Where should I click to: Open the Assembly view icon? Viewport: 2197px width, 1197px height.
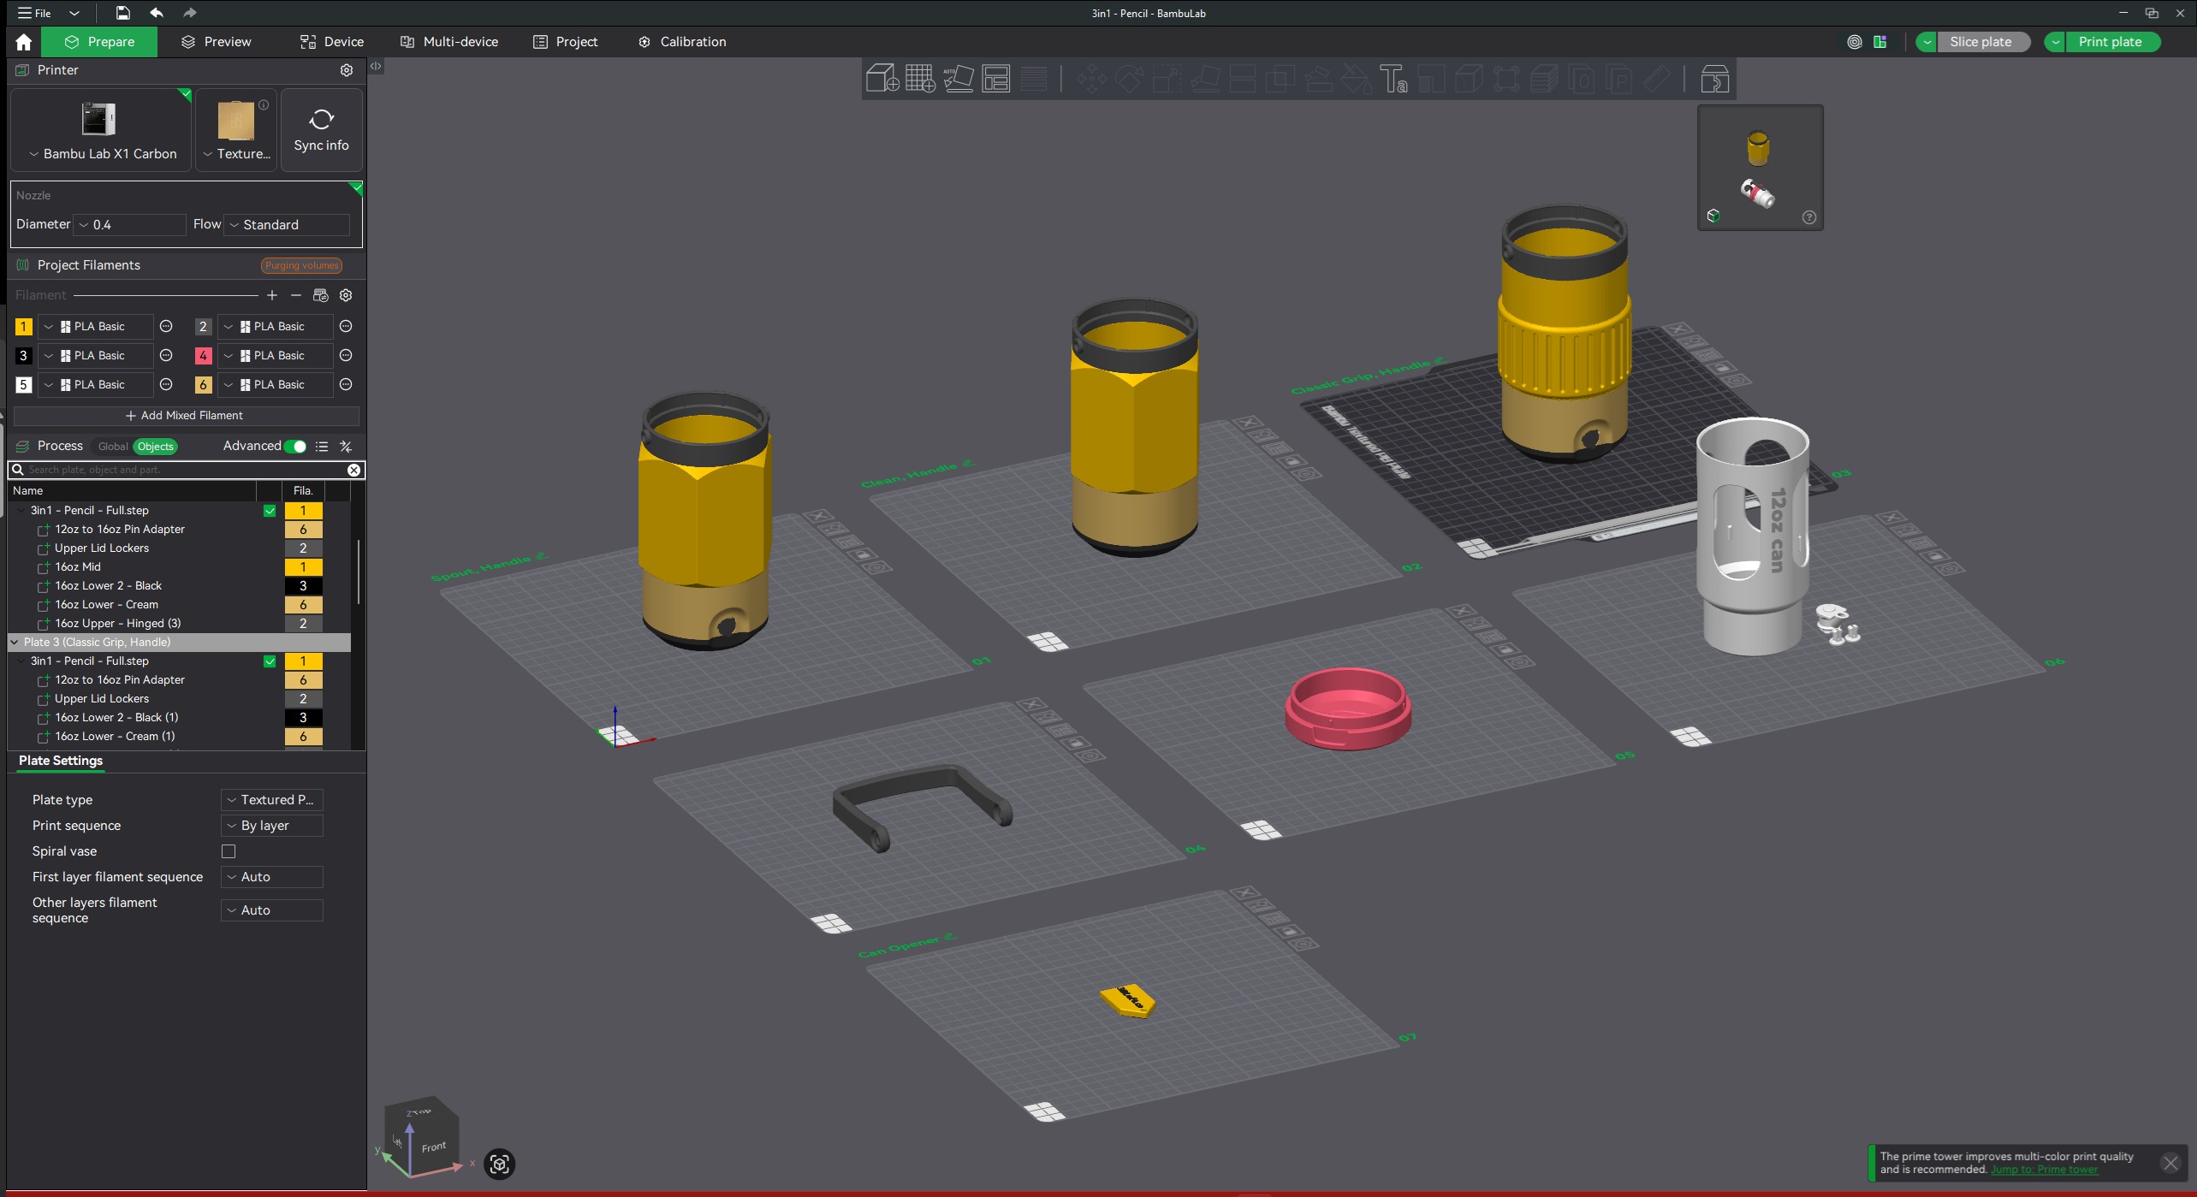[x=1714, y=79]
